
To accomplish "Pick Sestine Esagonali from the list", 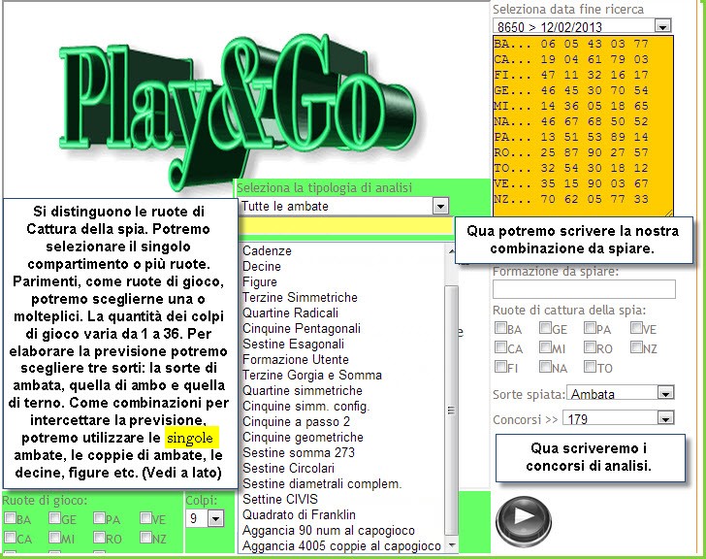I will coord(293,344).
